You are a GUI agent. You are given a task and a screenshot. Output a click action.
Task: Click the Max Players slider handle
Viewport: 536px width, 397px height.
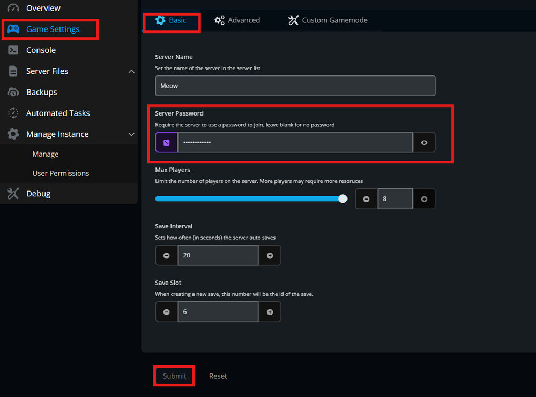click(343, 198)
